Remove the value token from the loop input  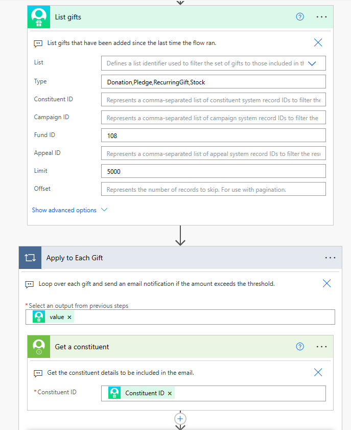69,316
